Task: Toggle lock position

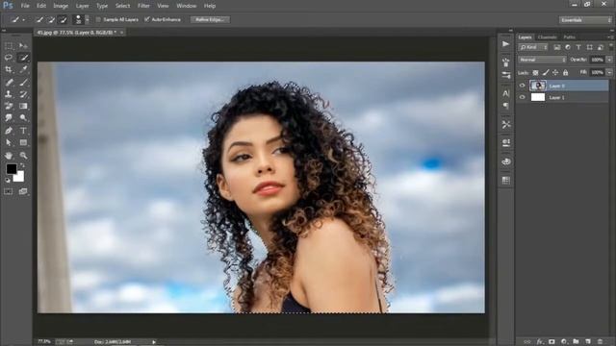Action: tap(555, 73)
